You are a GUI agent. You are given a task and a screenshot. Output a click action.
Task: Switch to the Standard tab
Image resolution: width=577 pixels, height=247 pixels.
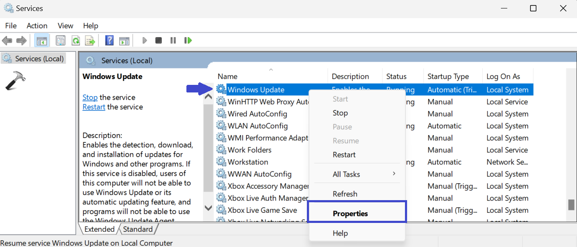[x=138, y=229]
